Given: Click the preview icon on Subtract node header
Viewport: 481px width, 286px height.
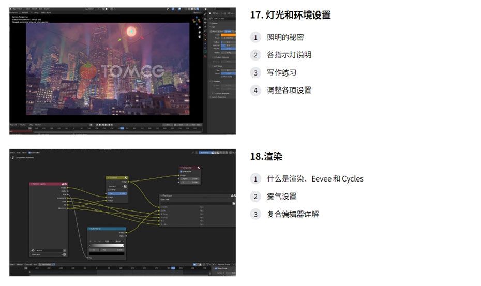Looking at the screenshot, I should tap(126, 178).
